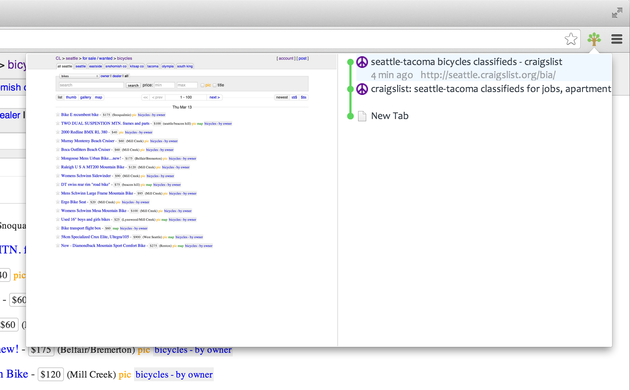Viewport: 630px width, 390px height.
Task: Check the 'title' search checkbox
Action: pyautogui.click(x=215, y=85)
